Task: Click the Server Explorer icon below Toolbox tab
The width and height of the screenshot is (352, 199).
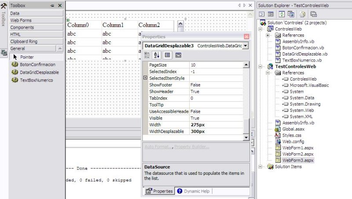Action: click(x=4, y=52)
